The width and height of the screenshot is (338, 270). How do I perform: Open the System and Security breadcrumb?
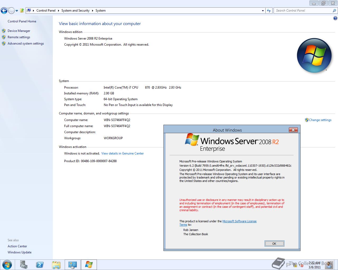pyautogui.click(x=75, y=11)
